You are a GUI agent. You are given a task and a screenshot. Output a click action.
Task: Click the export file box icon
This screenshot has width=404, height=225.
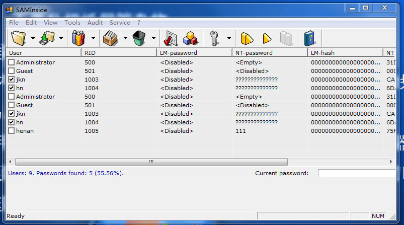[110, 38]
